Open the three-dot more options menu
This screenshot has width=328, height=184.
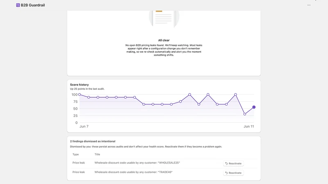pos(309,5)
